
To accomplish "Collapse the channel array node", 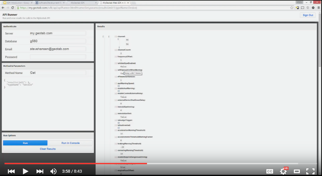I will pos(116,36).
